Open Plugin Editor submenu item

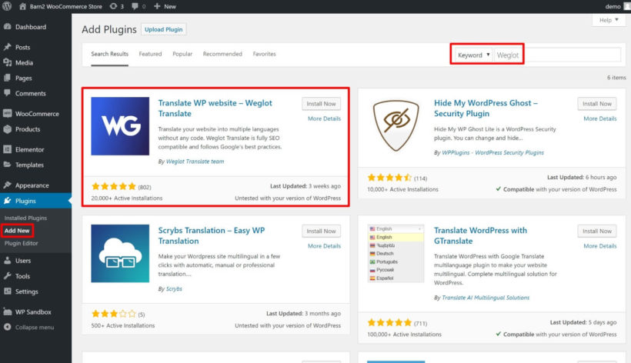(22, 243)
